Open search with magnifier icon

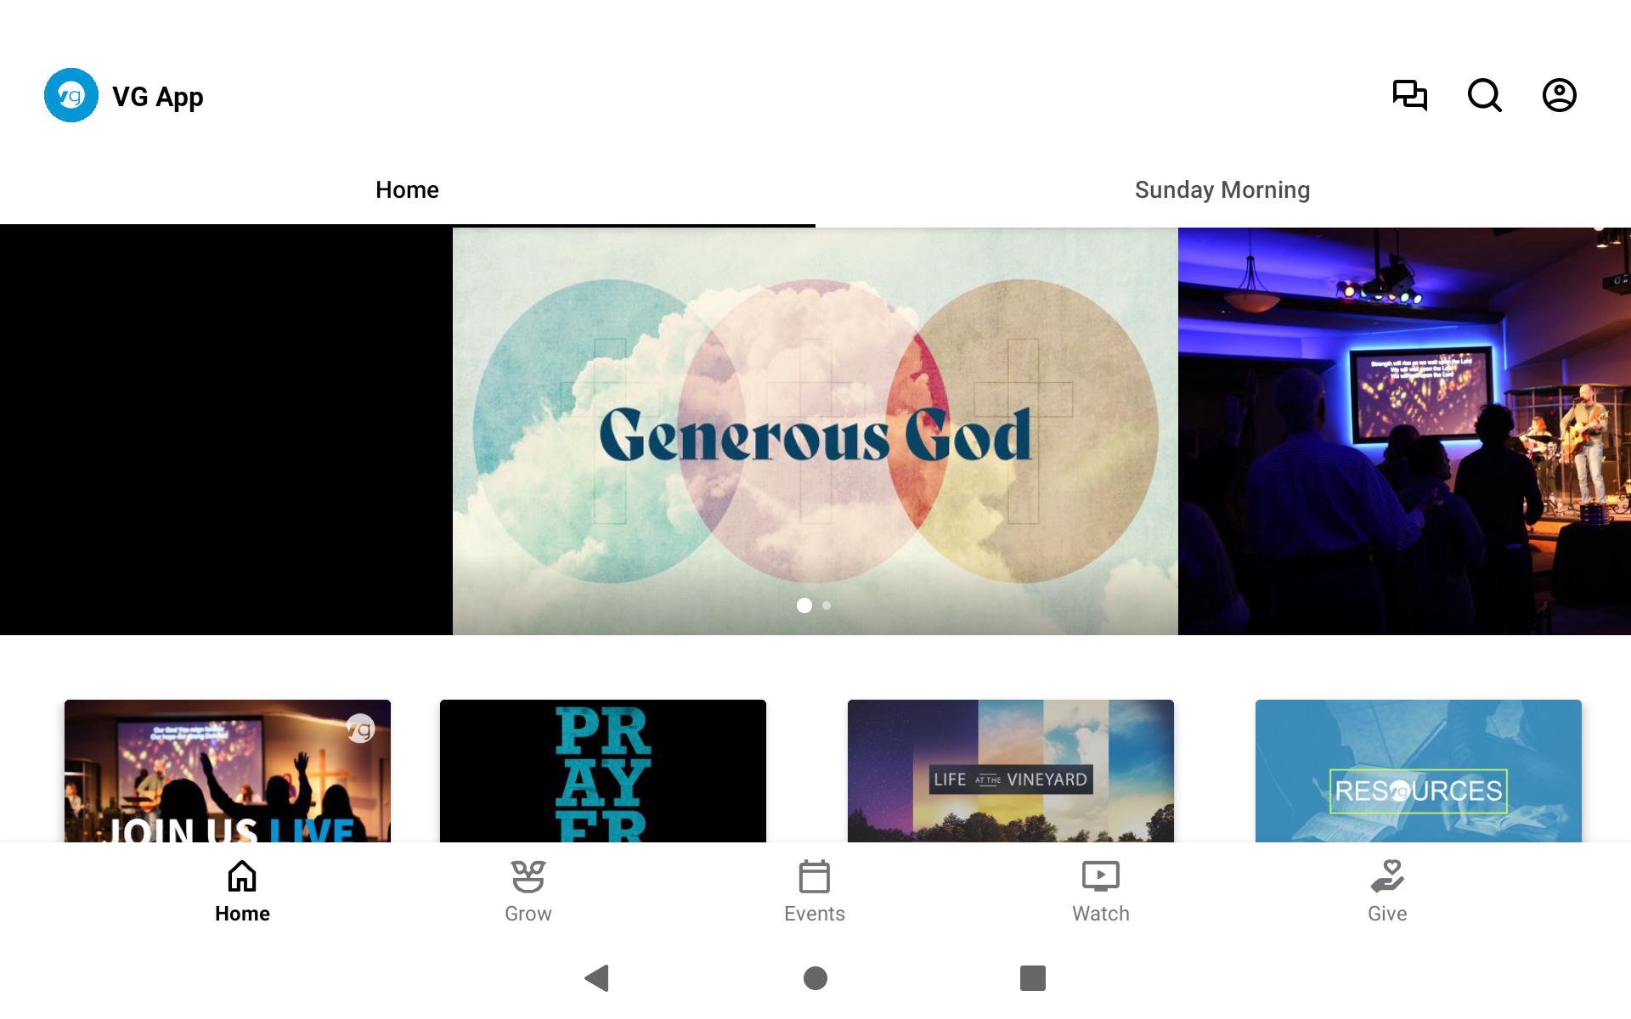[x=1484, y=95]
